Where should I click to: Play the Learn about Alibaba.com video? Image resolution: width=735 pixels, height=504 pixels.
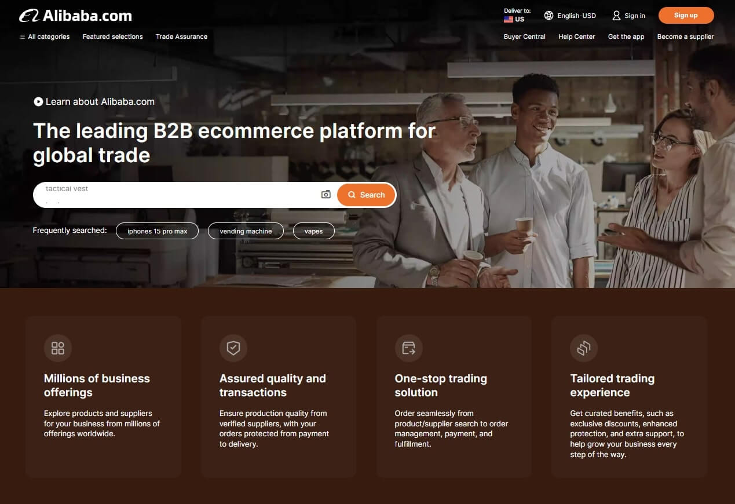pyautogui.click(x=38, y=101)
